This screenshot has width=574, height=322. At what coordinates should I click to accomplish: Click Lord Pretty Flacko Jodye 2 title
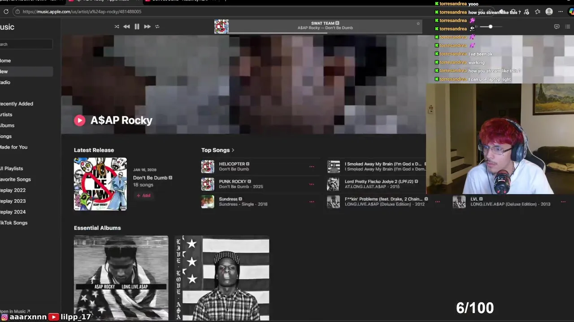[379, 182]
